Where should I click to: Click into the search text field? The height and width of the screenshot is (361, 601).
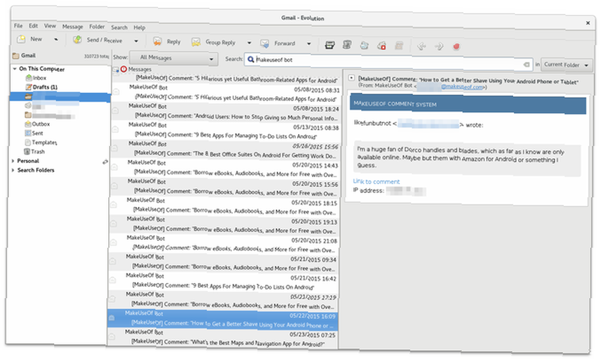388,61
